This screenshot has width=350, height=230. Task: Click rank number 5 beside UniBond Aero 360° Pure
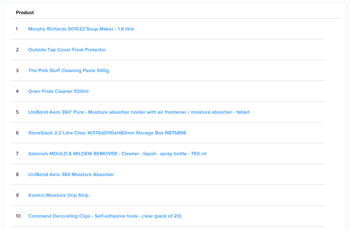point(17,112)
